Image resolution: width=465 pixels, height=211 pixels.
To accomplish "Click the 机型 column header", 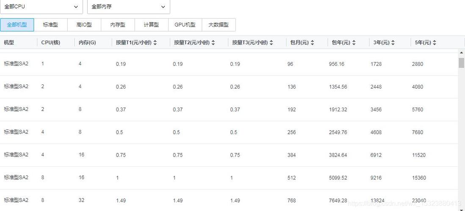I will tap(9, 43).
